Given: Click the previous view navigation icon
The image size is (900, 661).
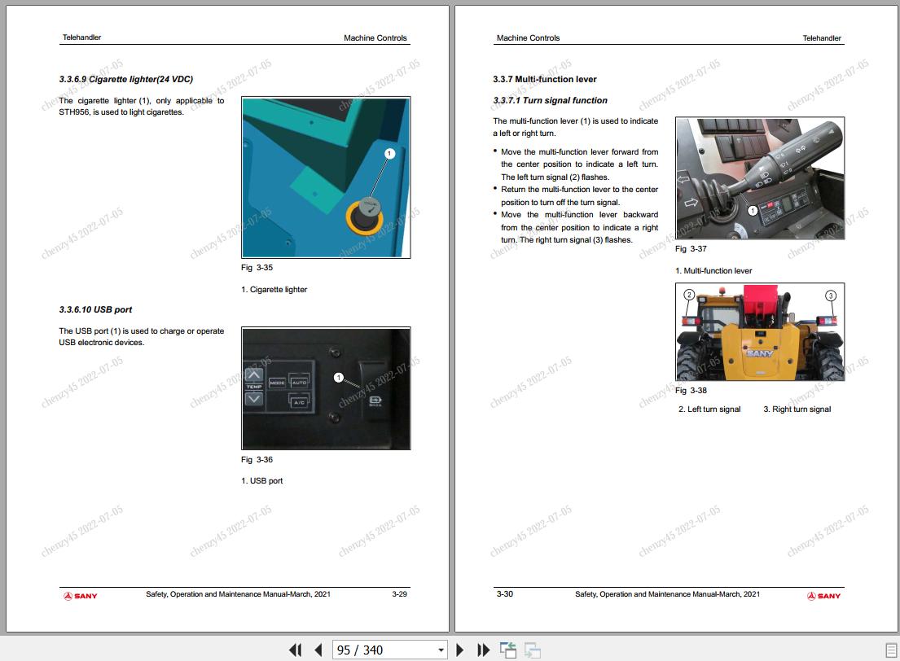Looking at the screenshot, I should coord(508,649).
